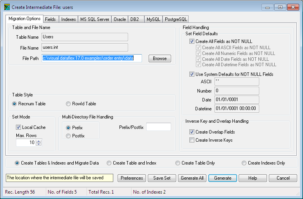Enable Create Inverse Keys checkbox
Image resolution: width=303 pixels, height=199 pixels.
(192, 140)
